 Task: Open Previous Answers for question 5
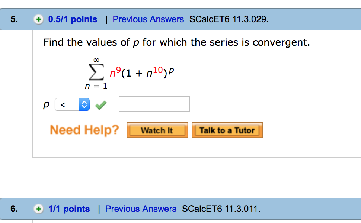[x=148, y=19]
